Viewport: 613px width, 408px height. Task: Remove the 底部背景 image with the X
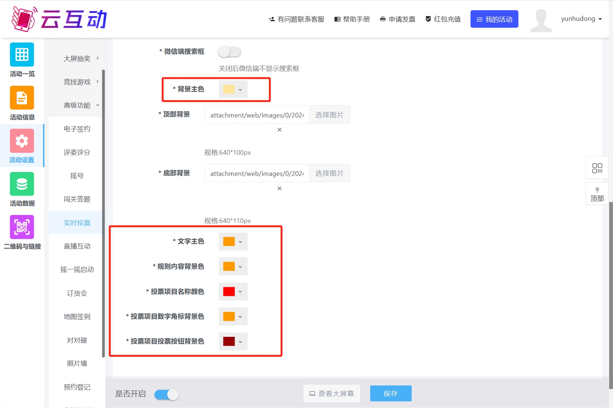(x=279, y=188)
